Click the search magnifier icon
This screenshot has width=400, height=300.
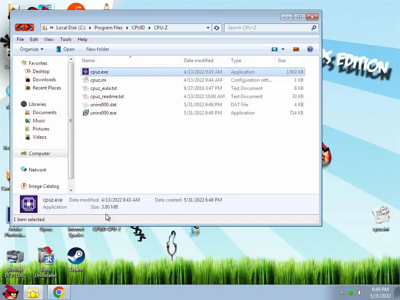[x=314, y=28]
